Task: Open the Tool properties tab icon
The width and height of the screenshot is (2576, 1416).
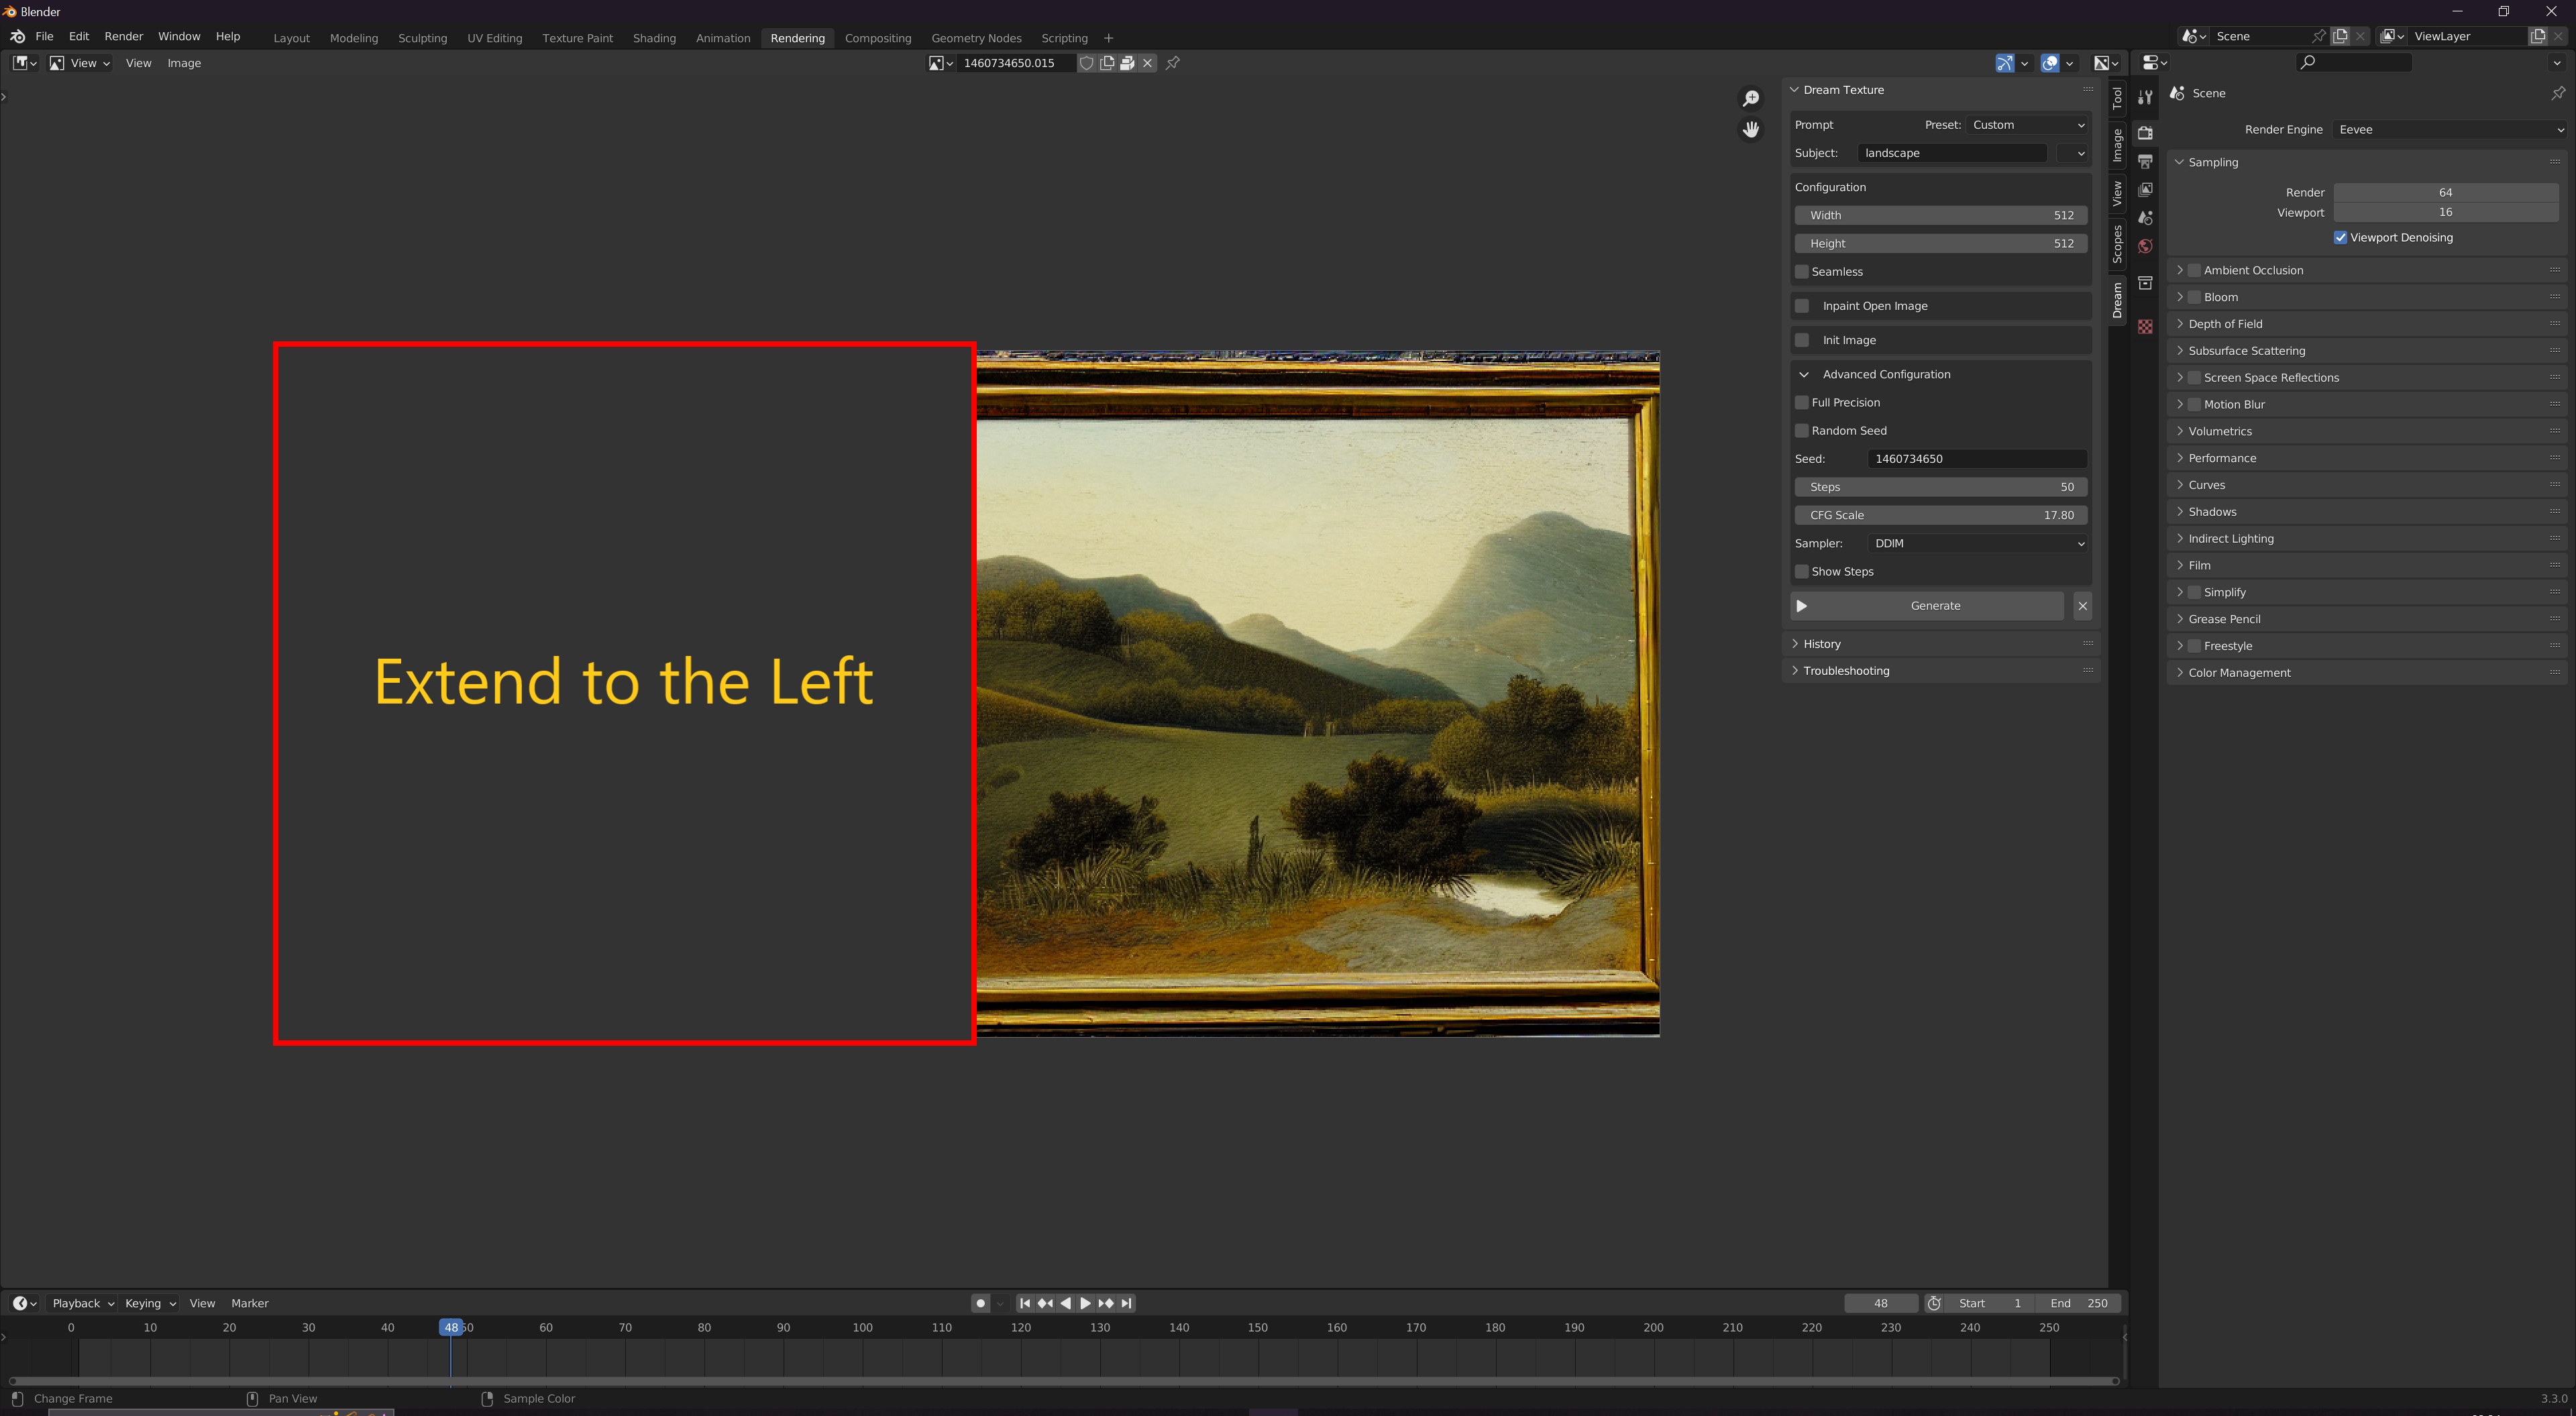Action: pos(2145,98)
